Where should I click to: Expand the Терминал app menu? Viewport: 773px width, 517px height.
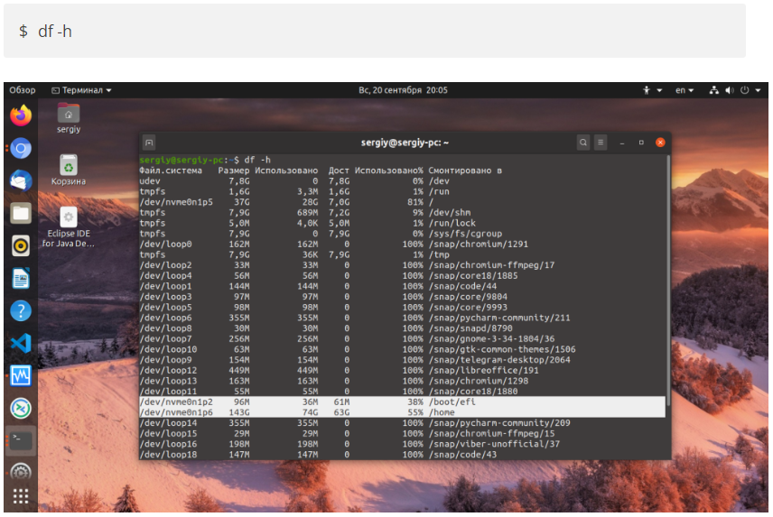[x=81, y=90]
